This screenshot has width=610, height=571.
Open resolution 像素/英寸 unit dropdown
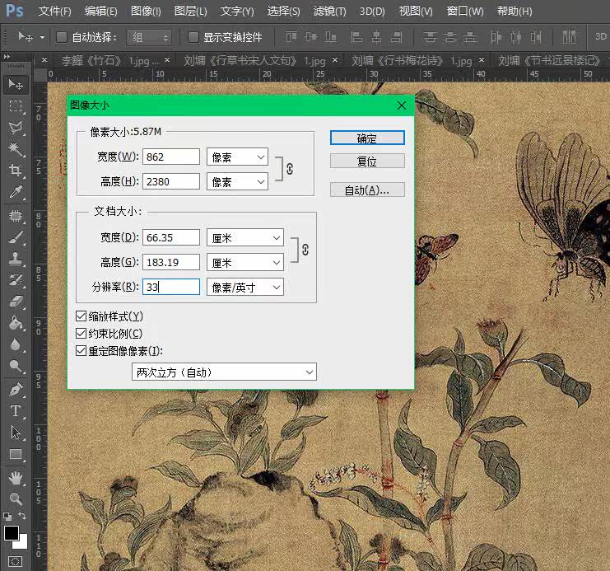(x=245, y=287)
